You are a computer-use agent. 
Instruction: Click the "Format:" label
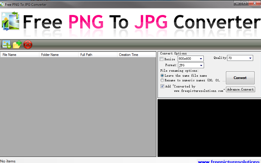pos(171,65)
